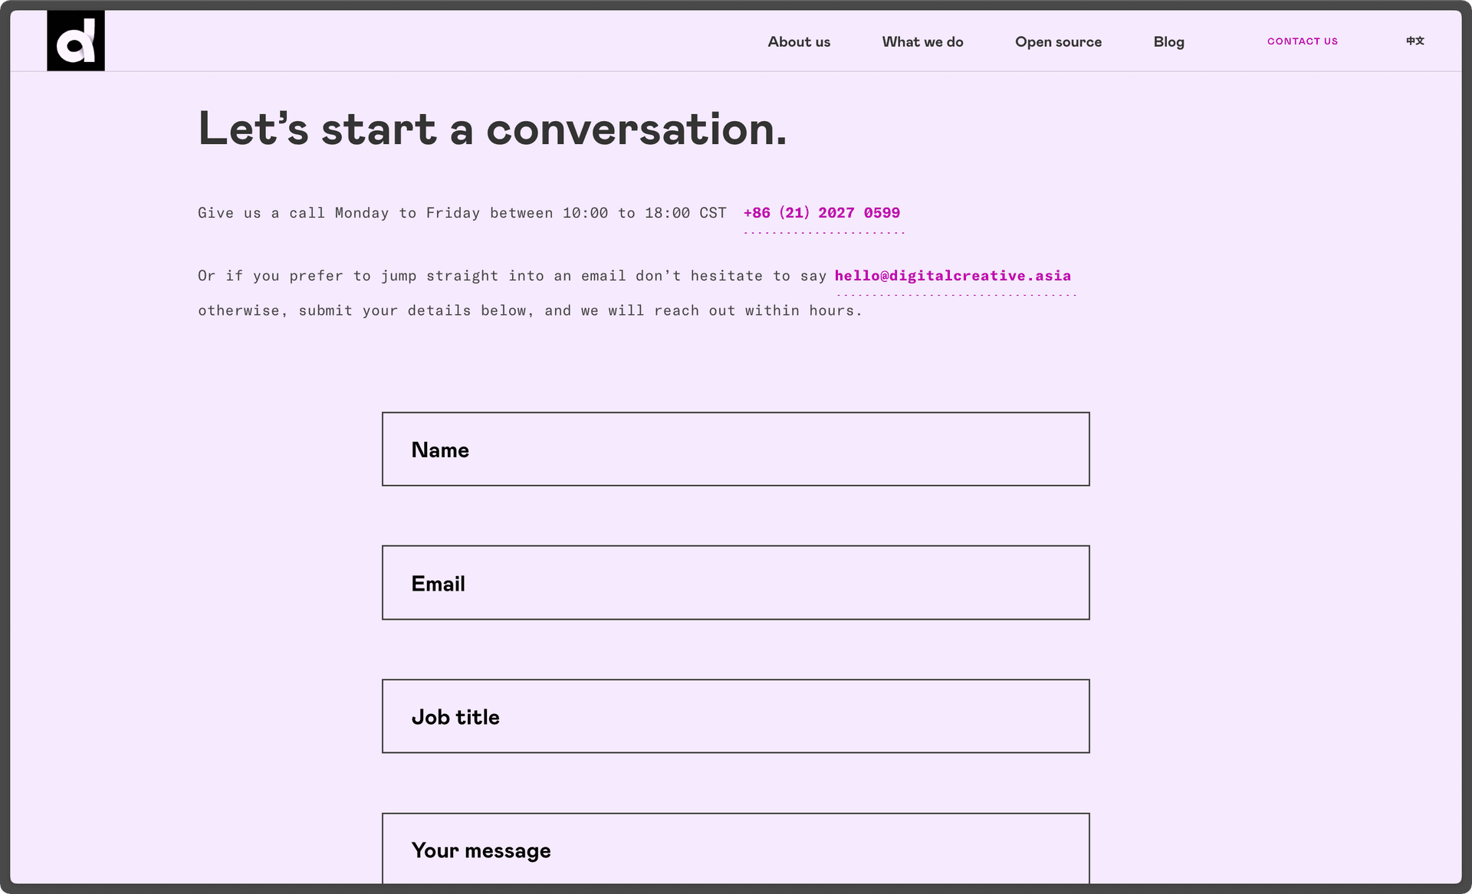
Task: Open the About us page
Action: pyautogui.click(x=799, y=42)
